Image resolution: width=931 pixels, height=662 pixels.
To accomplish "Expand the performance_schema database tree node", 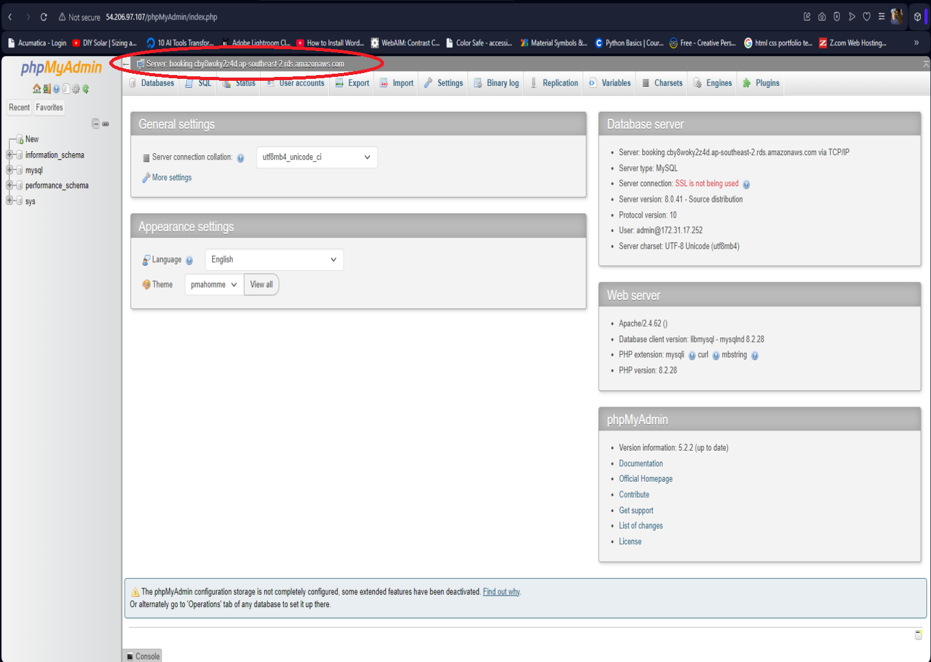I will (10, 186).
